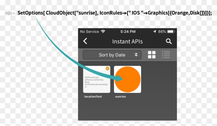Tap the 5:24 PM clock

pyautogui.click(x=128, y=32)
